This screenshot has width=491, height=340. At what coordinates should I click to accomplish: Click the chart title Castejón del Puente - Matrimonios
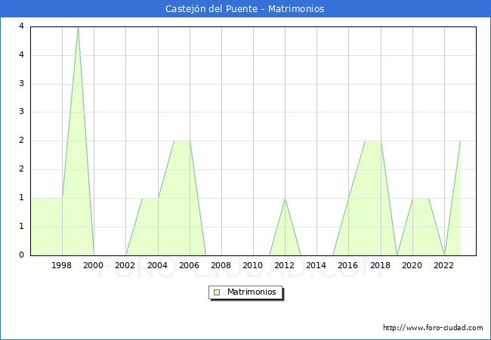tap(245, 9)
